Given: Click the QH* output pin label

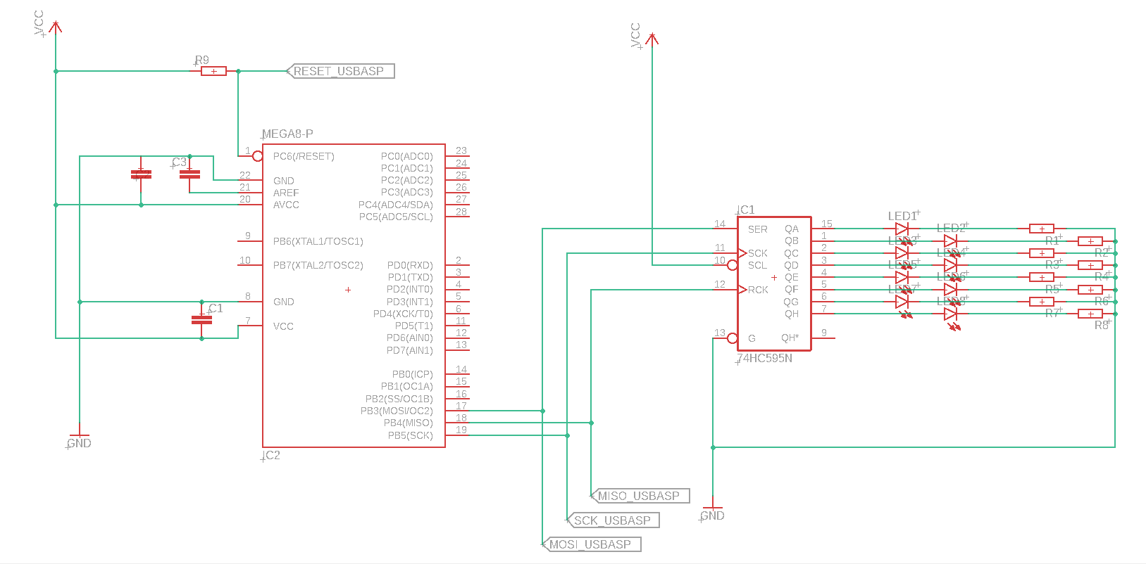Looking at the screenshot, I should (790, 338).
